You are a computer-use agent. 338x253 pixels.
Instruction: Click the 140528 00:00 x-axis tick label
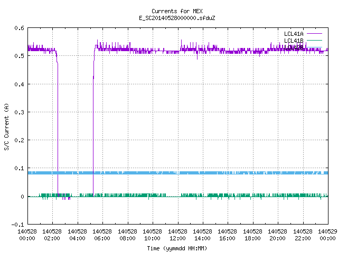pos(27,235)
